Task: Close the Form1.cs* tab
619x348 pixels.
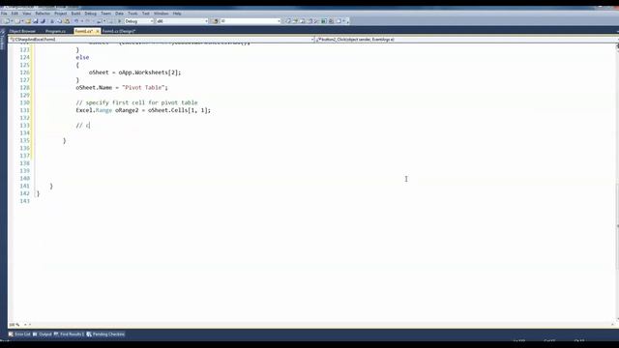Action: (98, 31)
